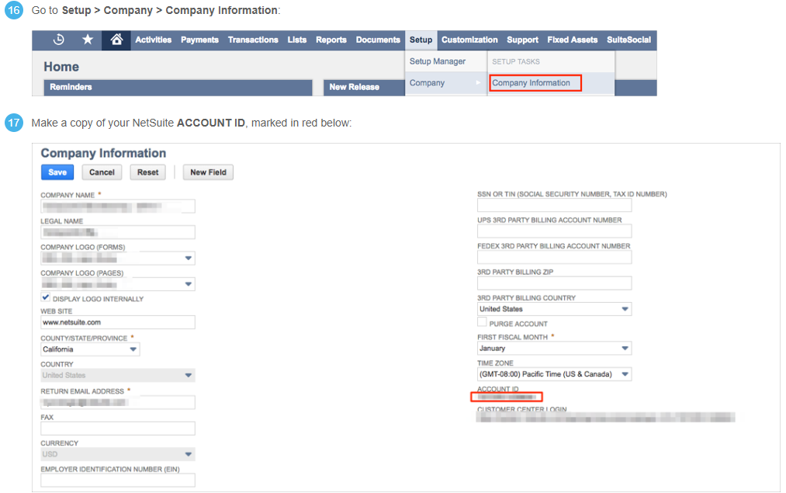Click the shortcuts star icon

88,40
